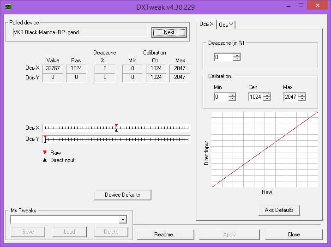Open the Readme... button
This screenshot has width=331, height=247.
(x=165, y=235)
